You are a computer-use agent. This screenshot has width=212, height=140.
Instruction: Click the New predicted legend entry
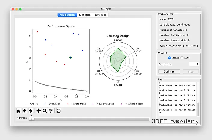[x=132, y=104]
